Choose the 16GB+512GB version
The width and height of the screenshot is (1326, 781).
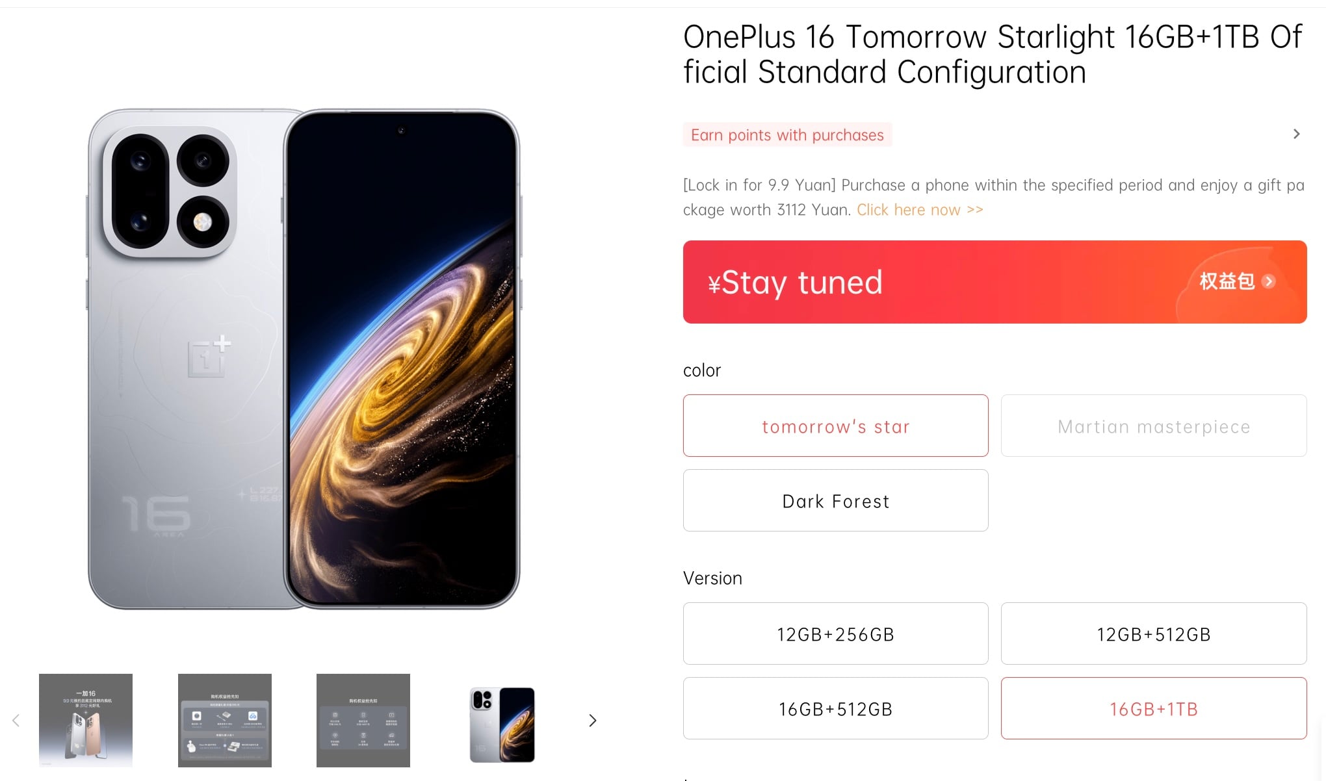pyautogui.click(x=835, y=708)
